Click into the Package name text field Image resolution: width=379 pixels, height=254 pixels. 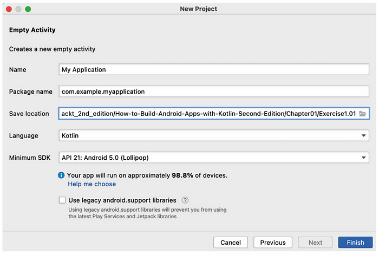(x=213, y=92)
